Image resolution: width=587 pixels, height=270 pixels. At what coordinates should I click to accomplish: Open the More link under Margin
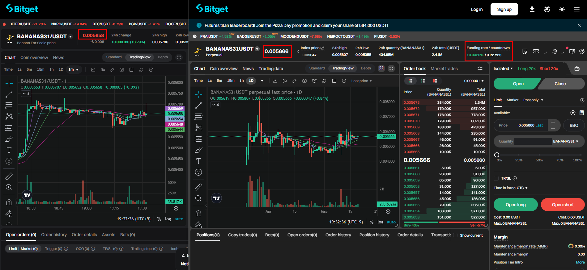point(580,262)
